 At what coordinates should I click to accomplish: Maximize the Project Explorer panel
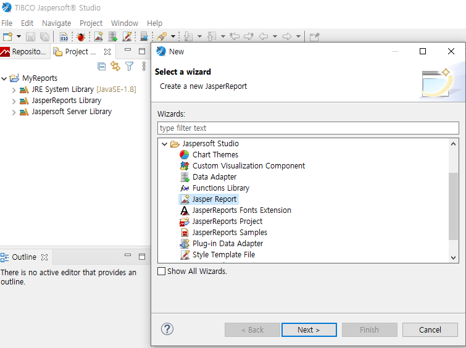coord(142,51)
